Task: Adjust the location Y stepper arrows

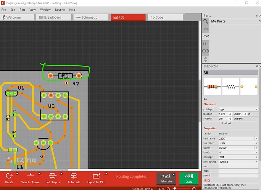Action: (x=245, y=114)
